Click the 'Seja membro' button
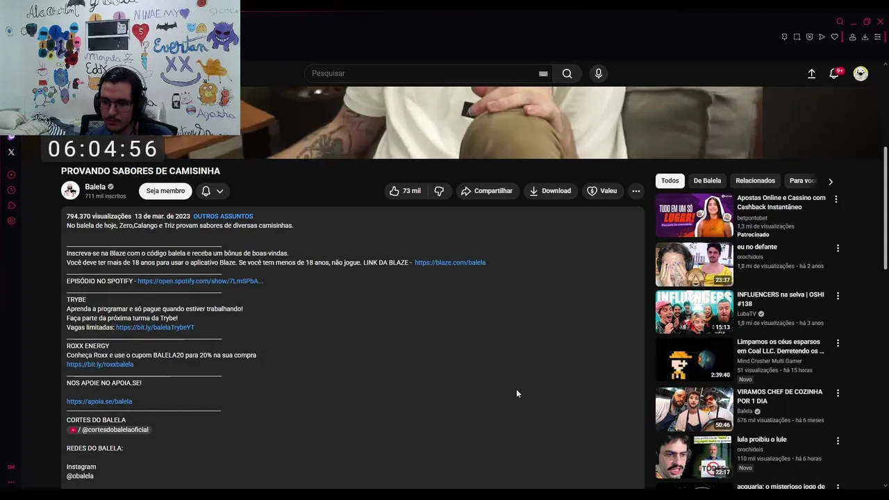Image resolution: width=889 pixels, height=500 pixels. click(x=165, y=191)
